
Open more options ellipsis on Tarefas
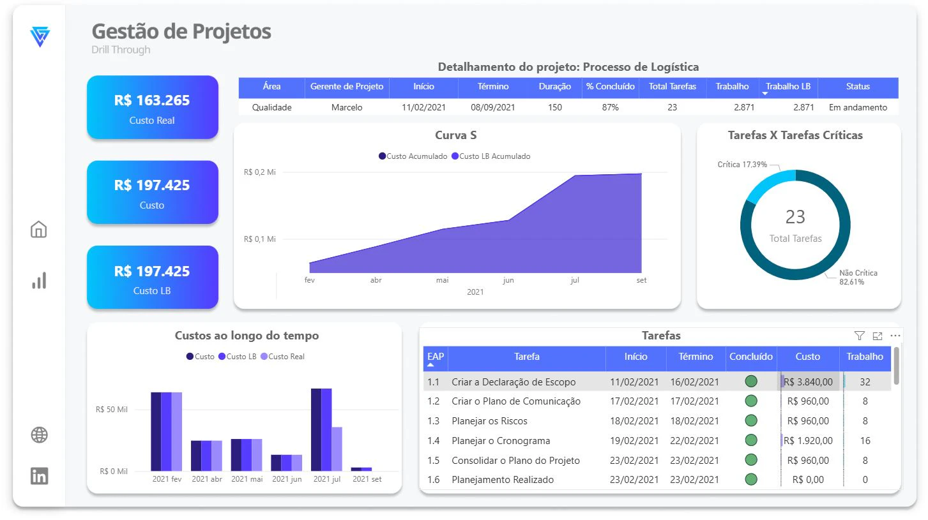point(895,336)
